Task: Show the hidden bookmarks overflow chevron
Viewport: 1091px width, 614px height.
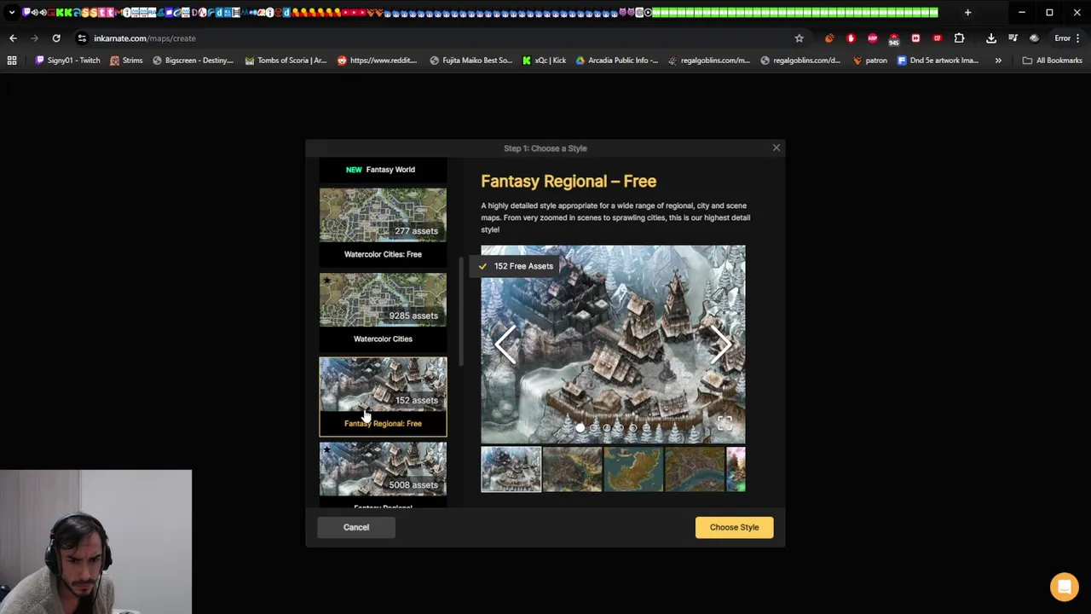Action: pyautogui.click(x=998, y=61)
